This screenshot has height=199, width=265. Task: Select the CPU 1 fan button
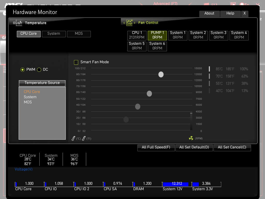137,35
